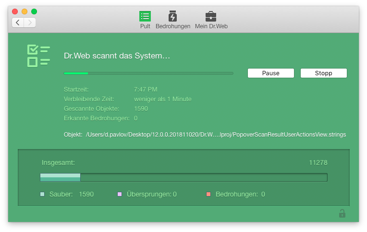Click the padlock icon

342,213
